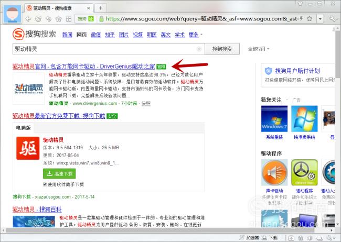Click the 纯净版系统 link
The width and height of the screenshot is (341, 242).
pyautogui.click(x=304, y=137)
